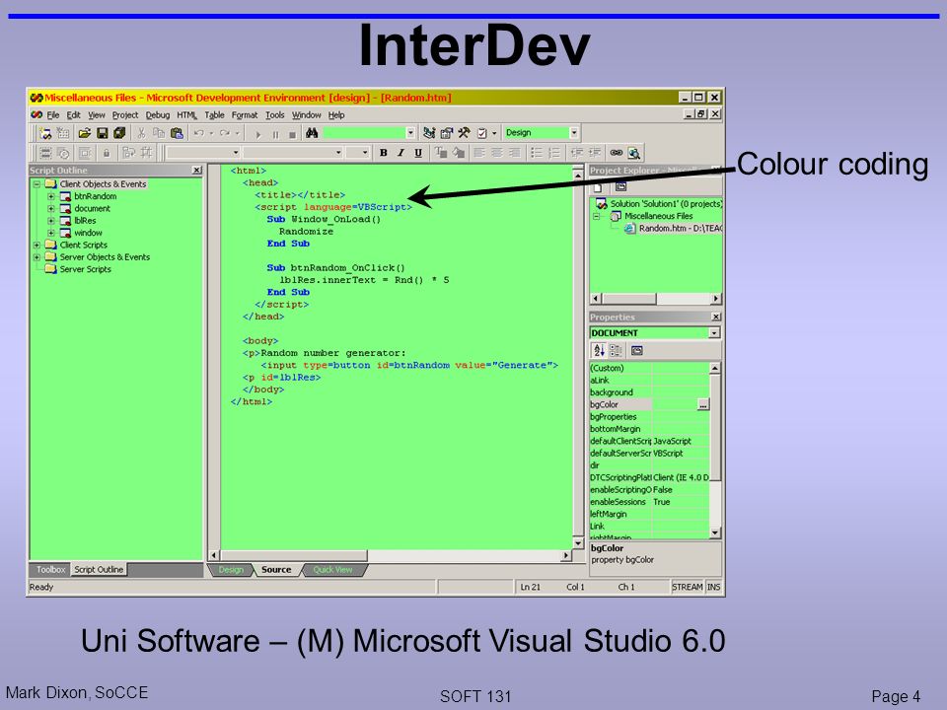The width and height of the screenshot is (947, 710).
Task: Click the Open file folder icon
Action: pyautogui.click(x=85, y=133)
